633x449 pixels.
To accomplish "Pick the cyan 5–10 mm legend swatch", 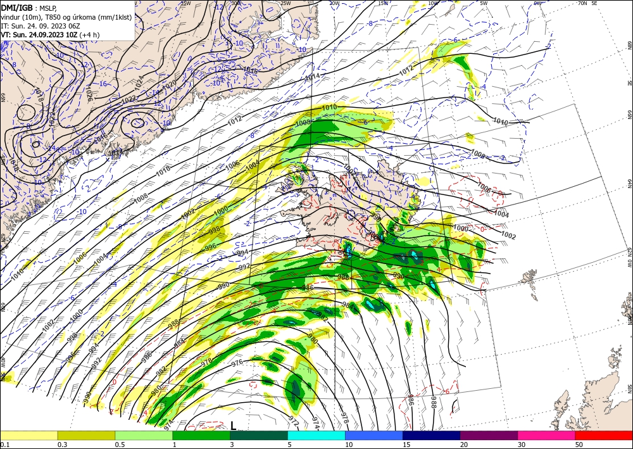I will click(316, 435).
